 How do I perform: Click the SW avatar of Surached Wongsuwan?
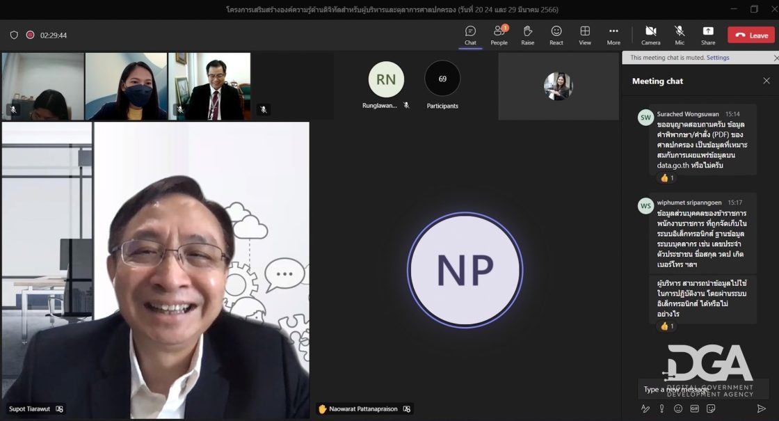645,118
